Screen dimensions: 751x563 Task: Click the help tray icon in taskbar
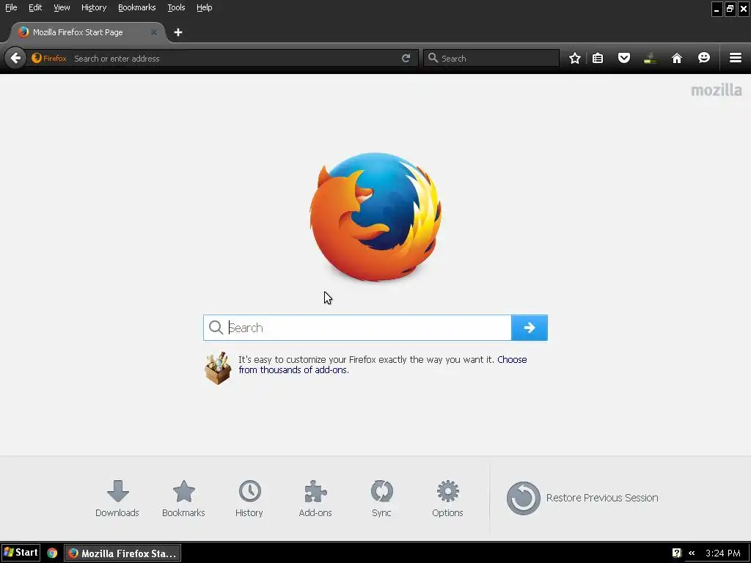click(676, 553)
